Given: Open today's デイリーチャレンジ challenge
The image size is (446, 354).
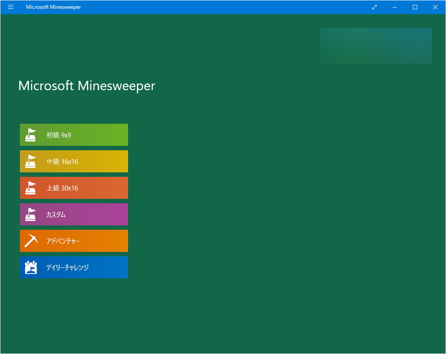Looking at the screenshot, I should point(74,267).
